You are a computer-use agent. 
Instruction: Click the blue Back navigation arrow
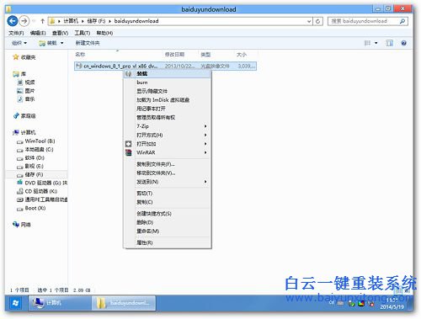point(13,21)
